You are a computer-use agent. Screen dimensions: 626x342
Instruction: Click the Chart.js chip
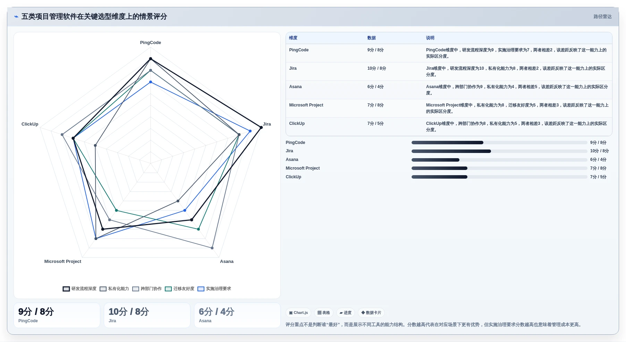(298, 313)
